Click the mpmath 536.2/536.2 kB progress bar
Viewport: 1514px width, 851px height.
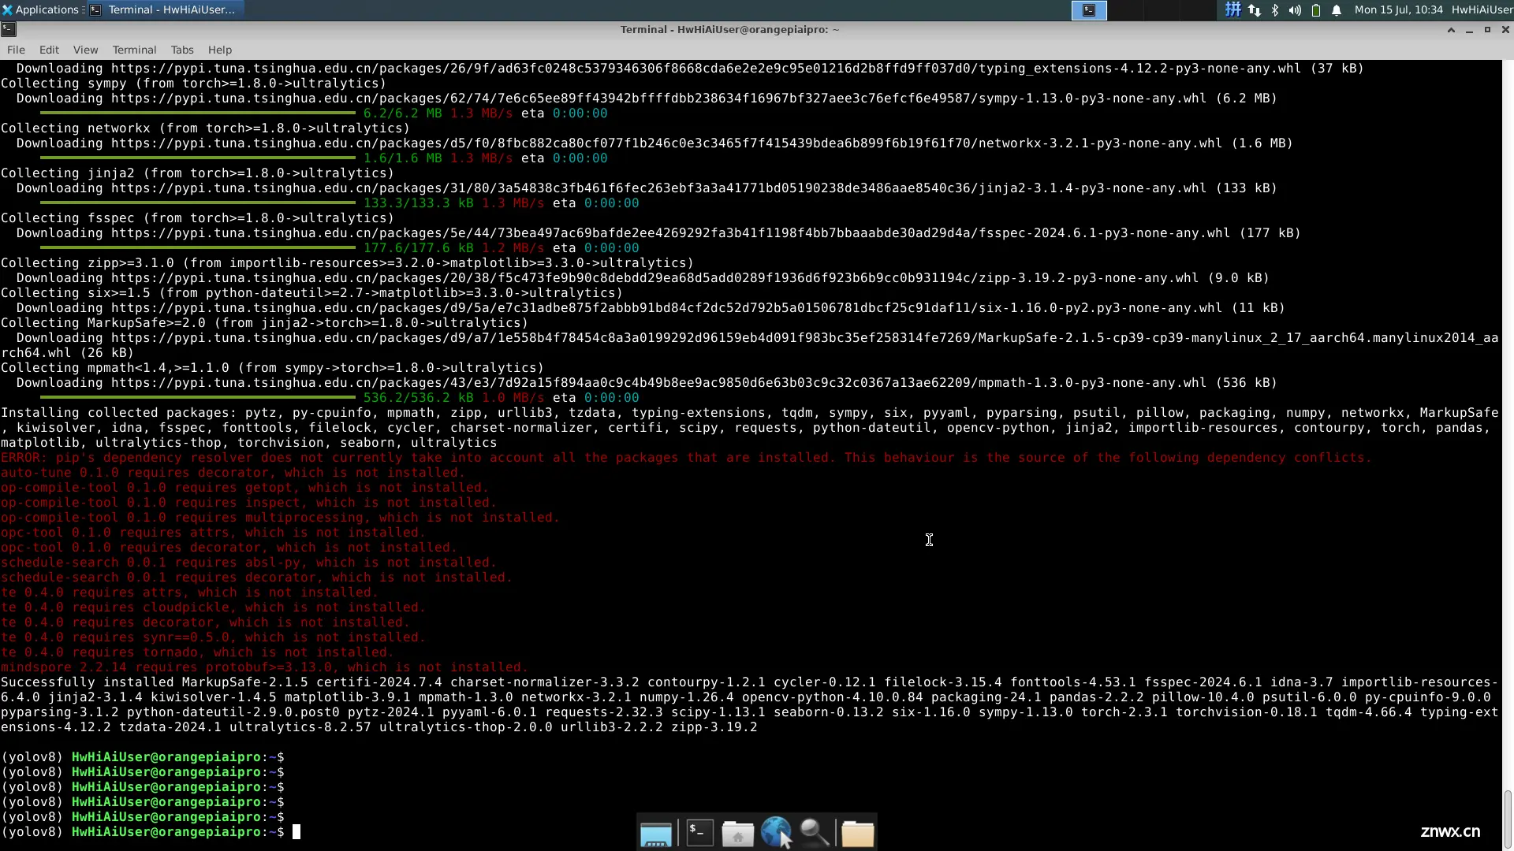point(197,398)
